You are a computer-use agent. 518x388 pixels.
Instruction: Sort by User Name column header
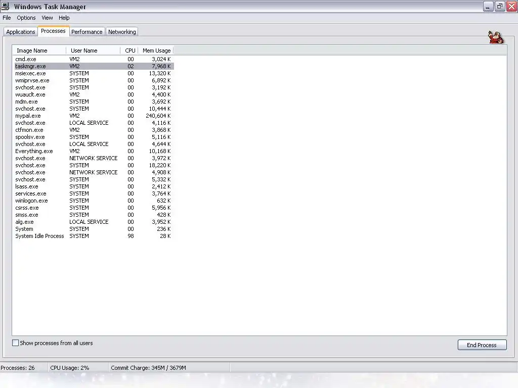pyautogui.click(x=93, y=51)
